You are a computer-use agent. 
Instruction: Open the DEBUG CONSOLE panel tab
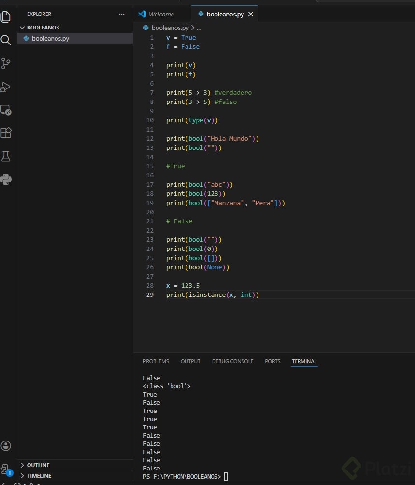point(232,361)
